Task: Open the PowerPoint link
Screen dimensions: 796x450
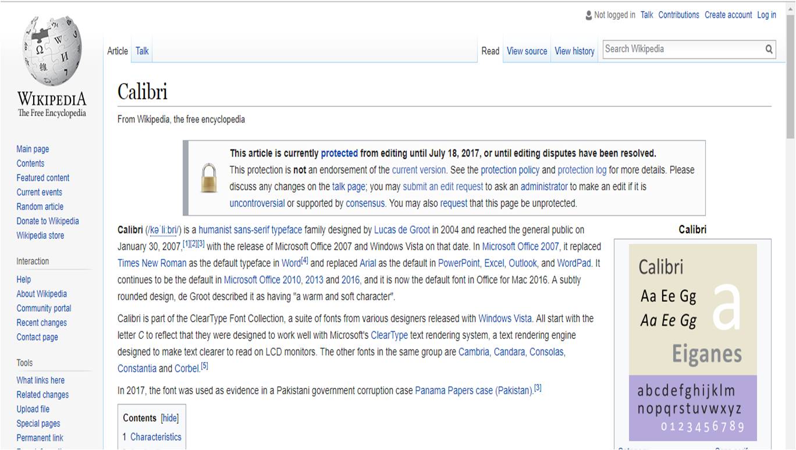Action: tap(459, 263)
